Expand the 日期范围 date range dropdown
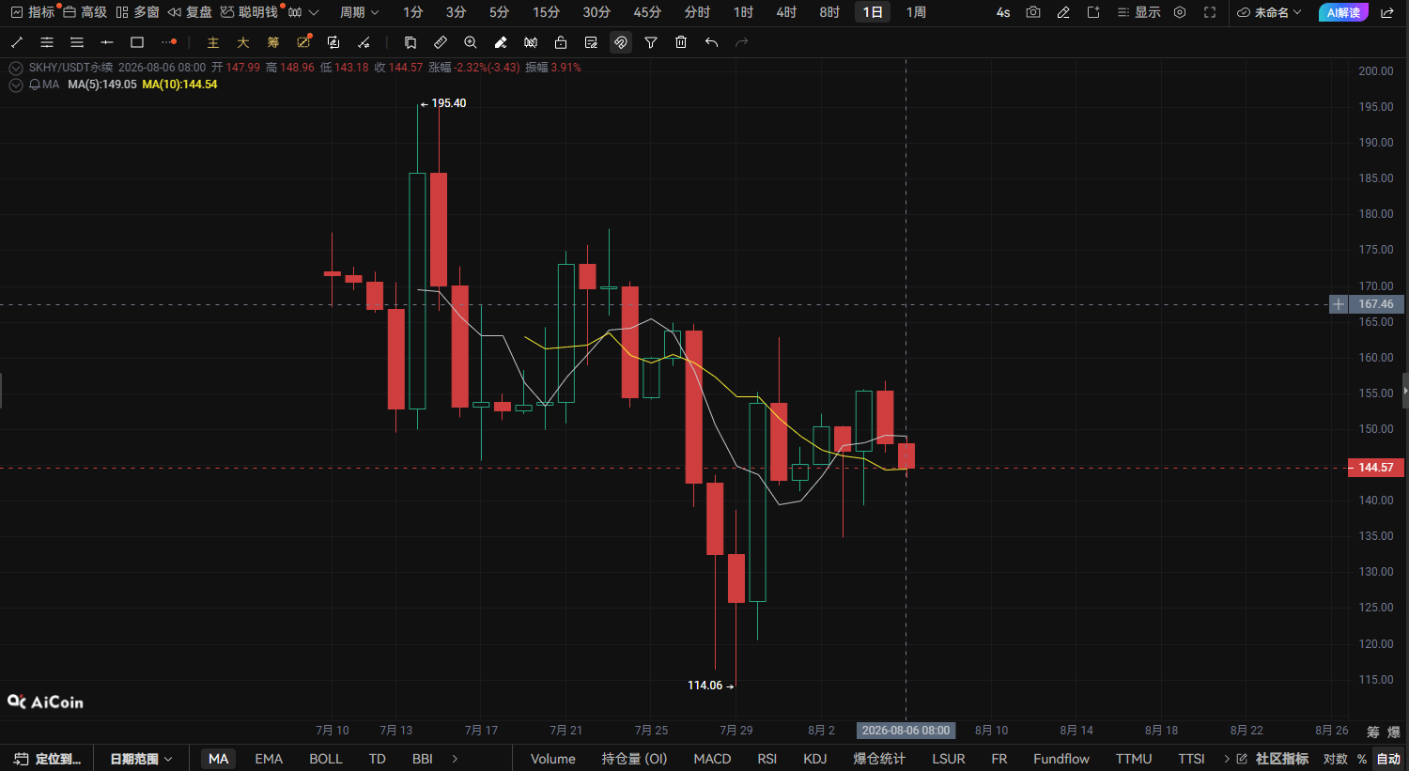 point(141,759)
